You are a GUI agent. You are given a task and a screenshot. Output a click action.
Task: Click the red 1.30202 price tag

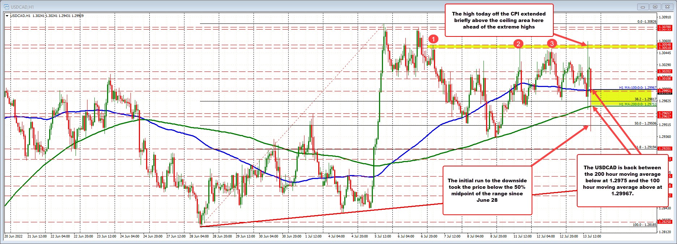665,71
